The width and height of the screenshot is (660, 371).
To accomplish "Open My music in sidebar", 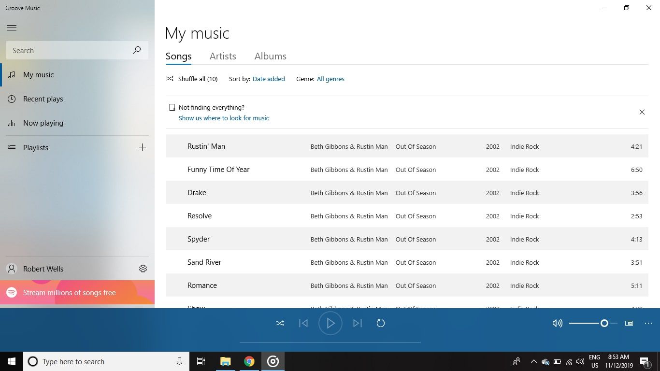I will 77,75.
